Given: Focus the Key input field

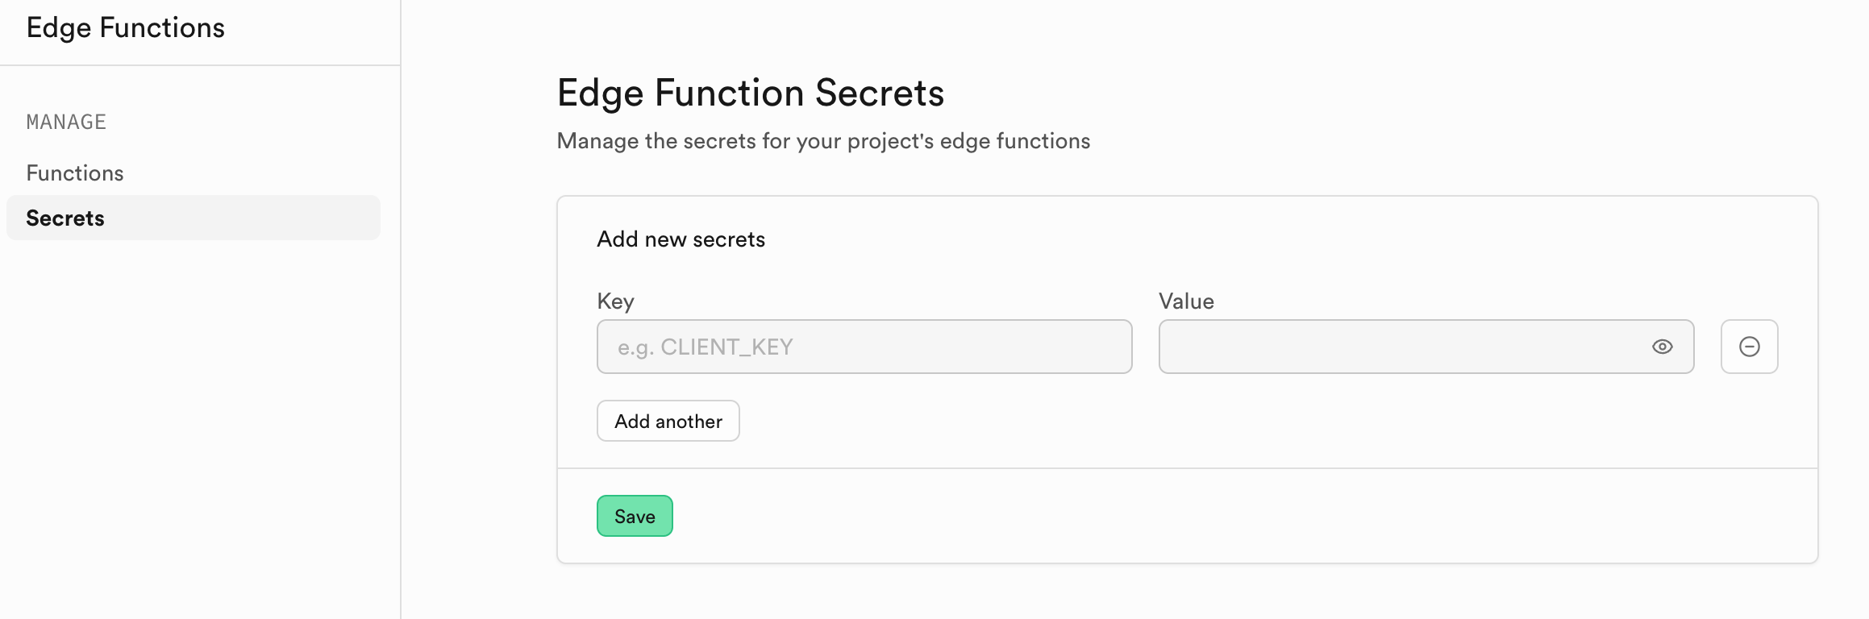Looking at the screenshot, I should [864, 347].
